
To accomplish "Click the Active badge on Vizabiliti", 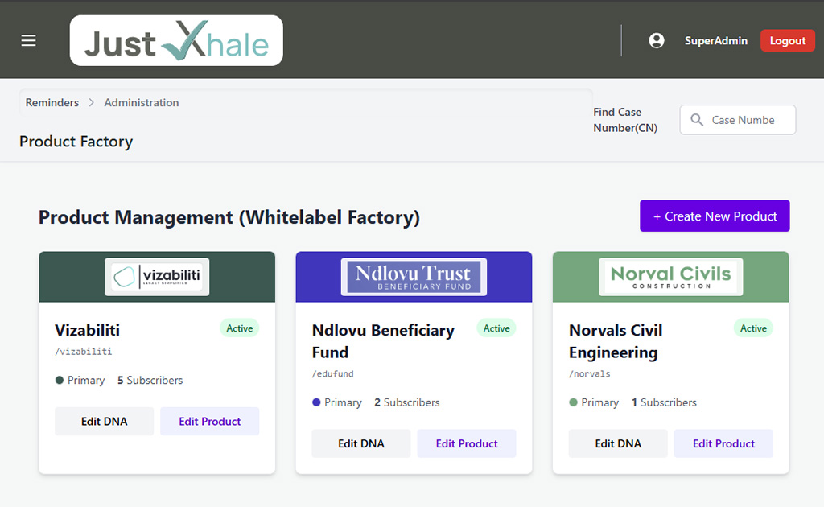I will [239, 328].
